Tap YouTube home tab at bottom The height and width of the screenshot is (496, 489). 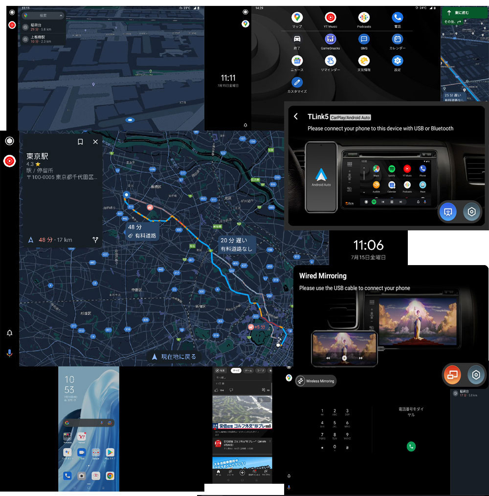click(x=218, y=473)
